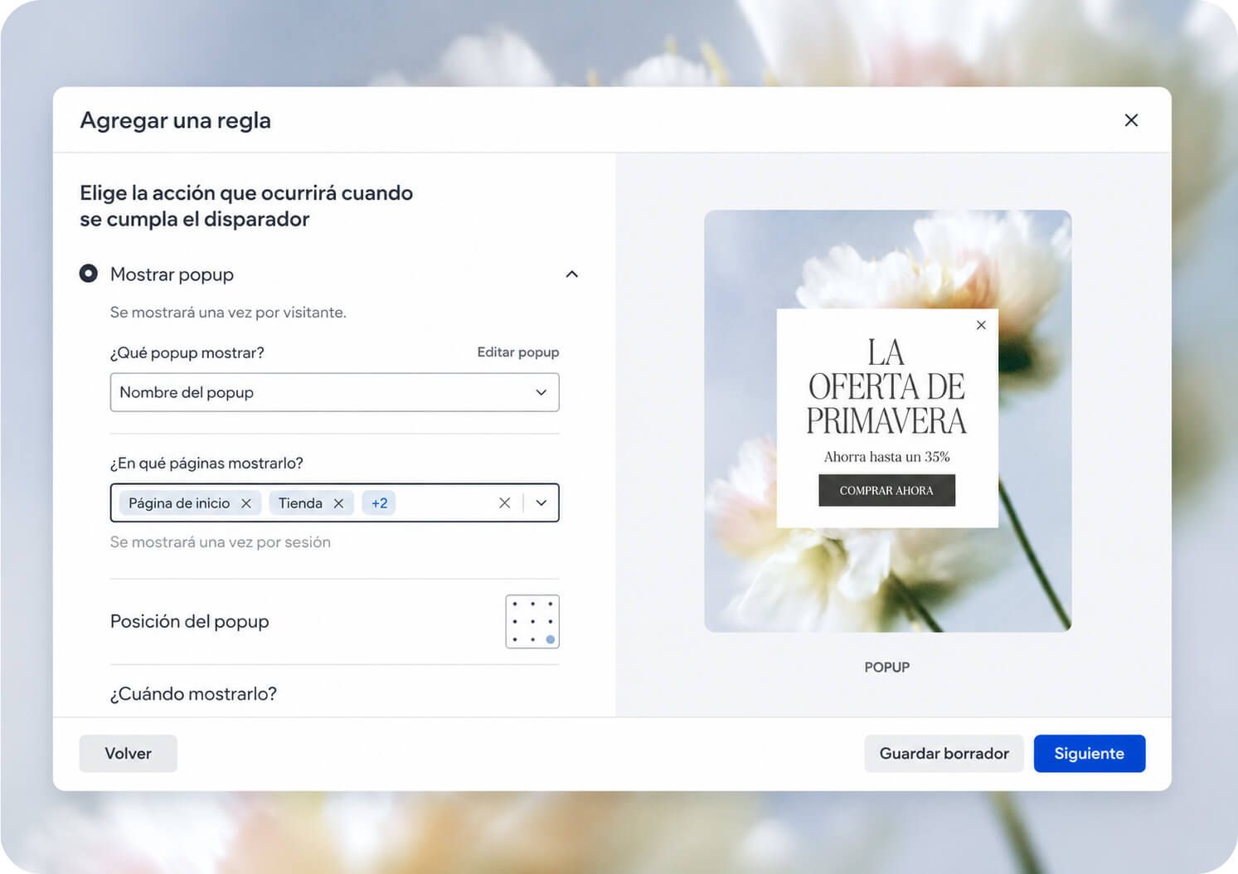Click the Editar popup link

point(517,352)
